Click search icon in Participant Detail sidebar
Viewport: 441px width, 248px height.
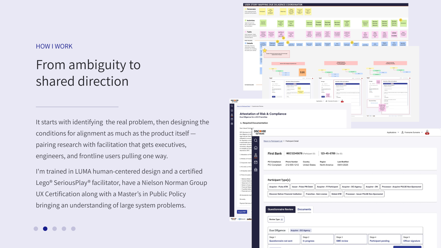coord(256,141)
